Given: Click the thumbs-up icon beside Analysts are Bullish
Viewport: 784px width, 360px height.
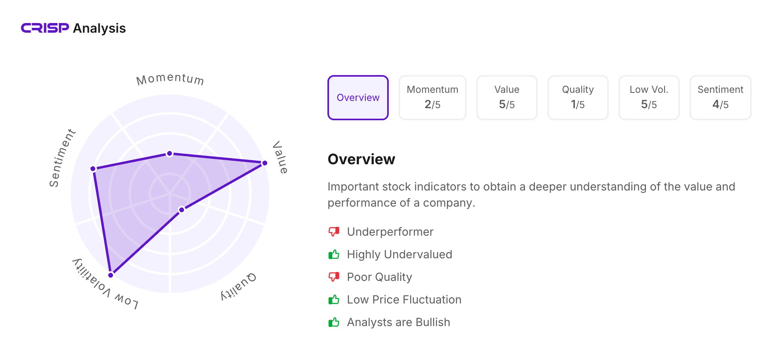Looking at the screenshot, I should coord(334,322).
